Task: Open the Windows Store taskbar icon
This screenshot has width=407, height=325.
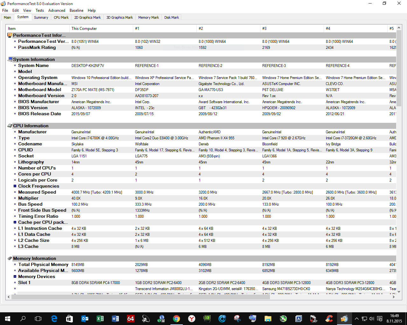Action: [69, 318]
